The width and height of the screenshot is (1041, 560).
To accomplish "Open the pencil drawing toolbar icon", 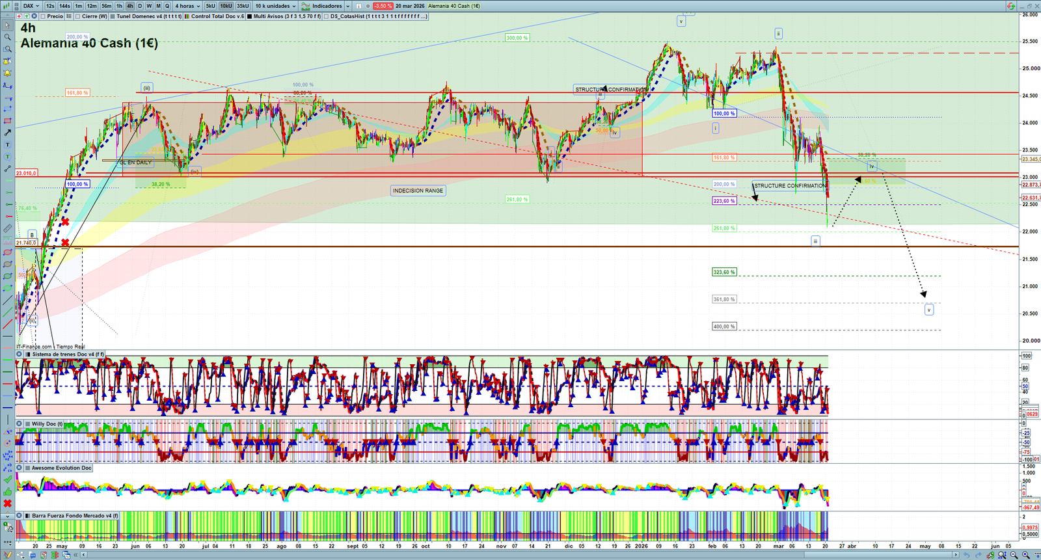I will (7, 554).
